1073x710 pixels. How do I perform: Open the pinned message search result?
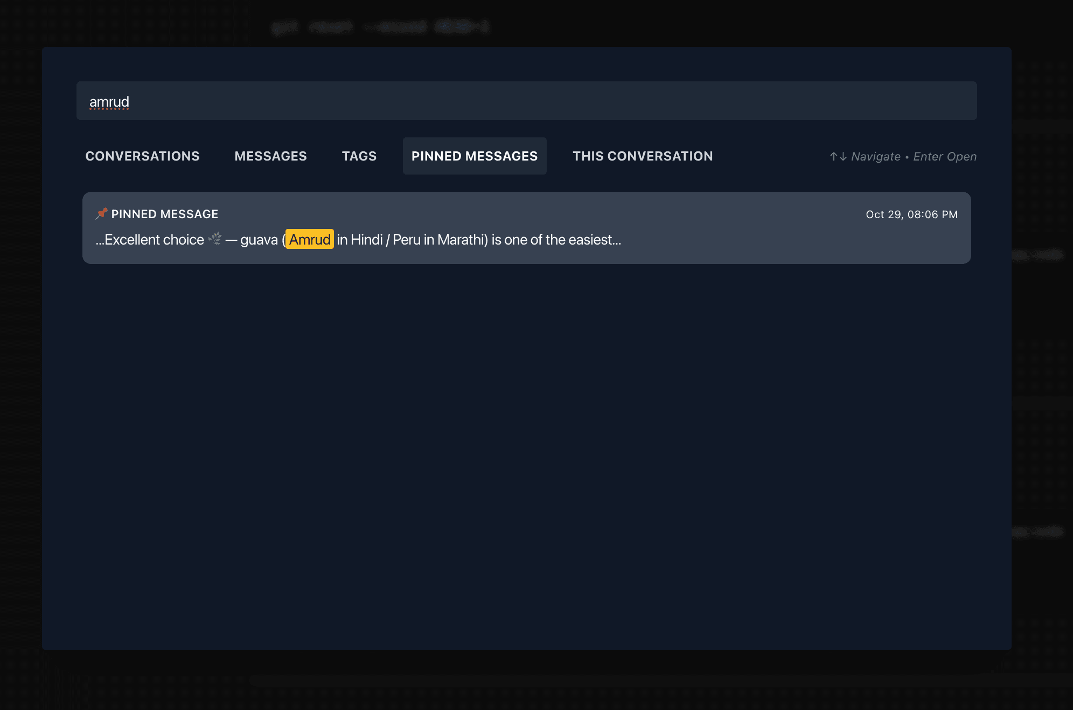click(x=526, y=228)
